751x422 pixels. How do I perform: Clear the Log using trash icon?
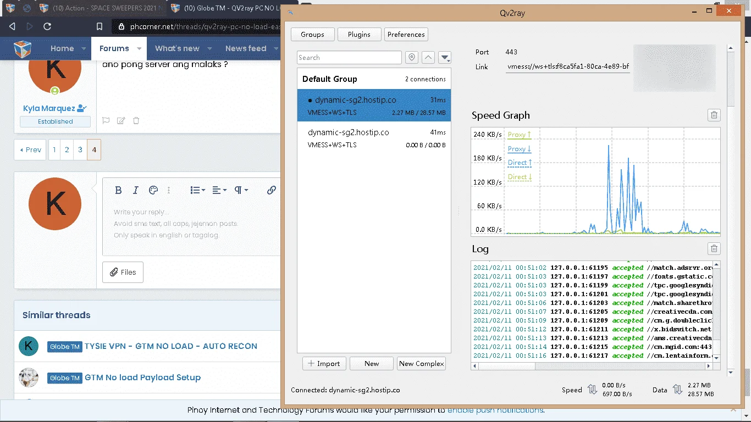(x=714, y=249)
